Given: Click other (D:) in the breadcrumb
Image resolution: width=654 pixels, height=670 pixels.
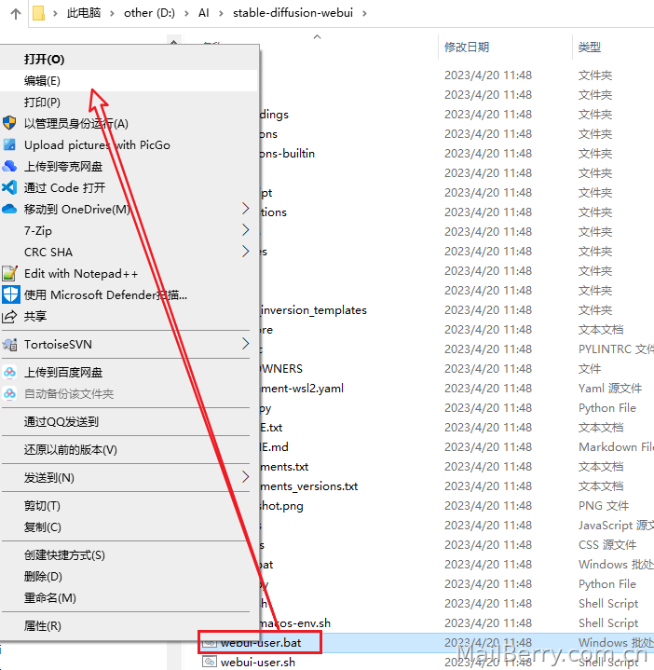Looking at the screenshot, I should coord(149,13).
